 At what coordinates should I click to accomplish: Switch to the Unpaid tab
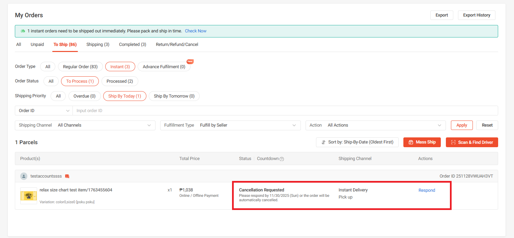tap(37, 45)
